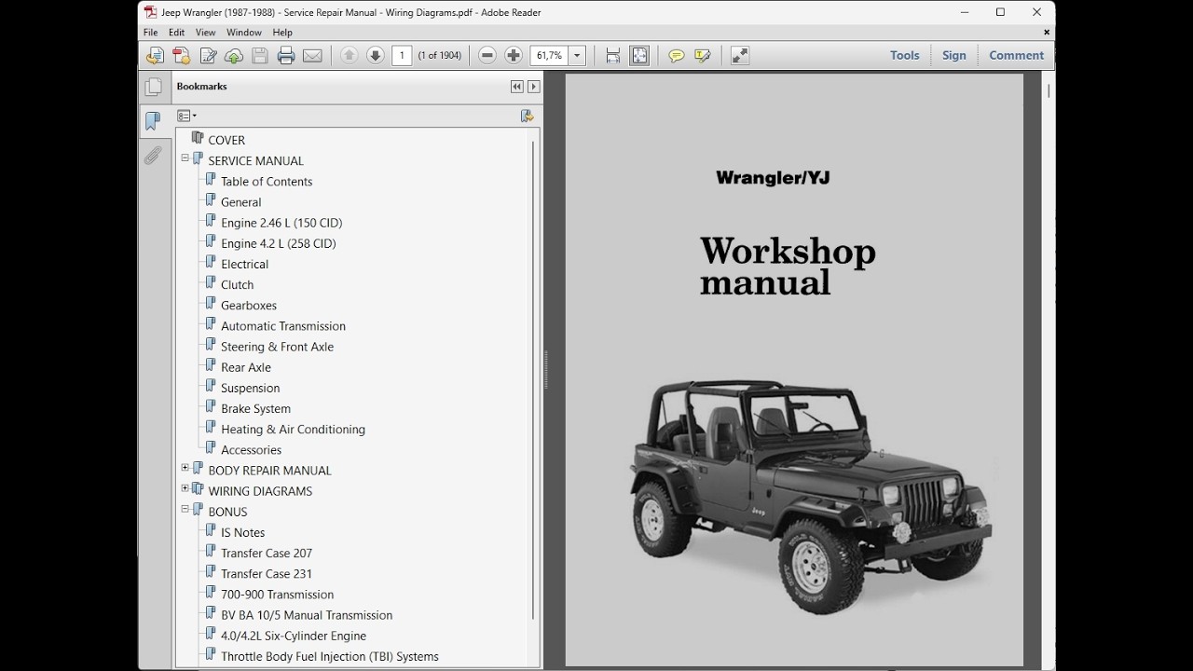The image size is (1193, 671).
Task: Open the Gearboxes bookmark
Action: click(x=249, y=306)
